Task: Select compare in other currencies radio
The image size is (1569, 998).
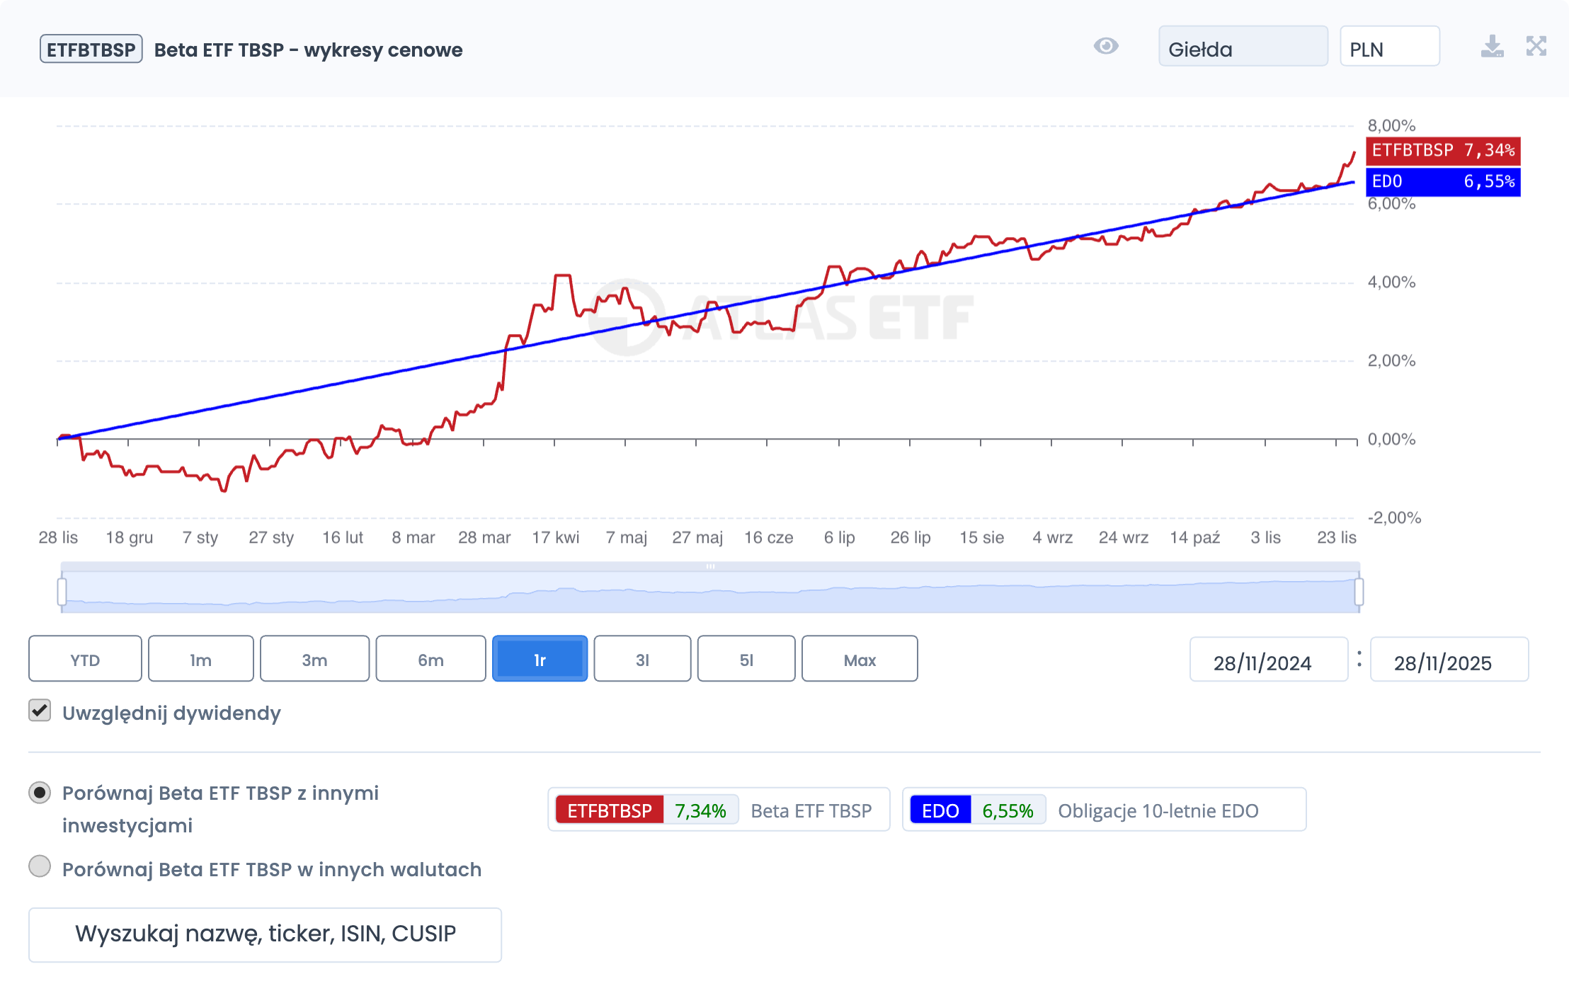Action: (40, 866)
